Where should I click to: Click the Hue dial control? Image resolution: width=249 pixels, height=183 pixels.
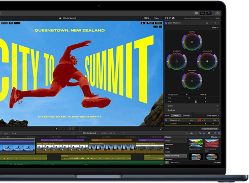(196, 102)
